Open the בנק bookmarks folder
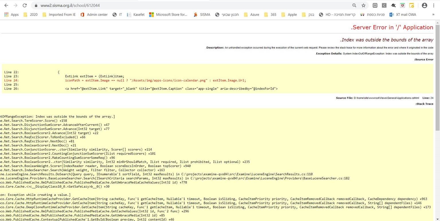The width and height of the screenshot is (440, 221). (x=308, y=15)
